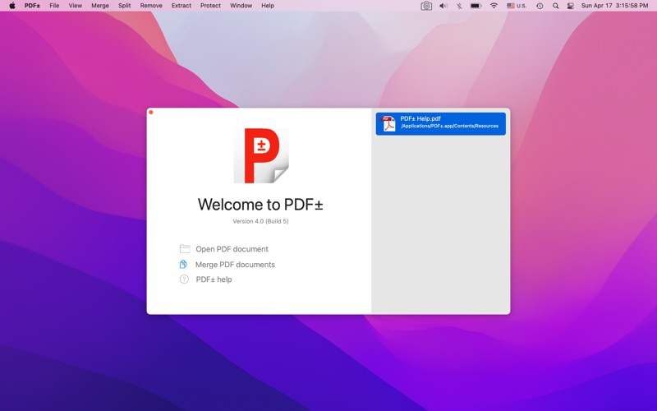Select PDF± Help.pdf recent document name
This screenshot has height=411, width=657.
(420, 118)
